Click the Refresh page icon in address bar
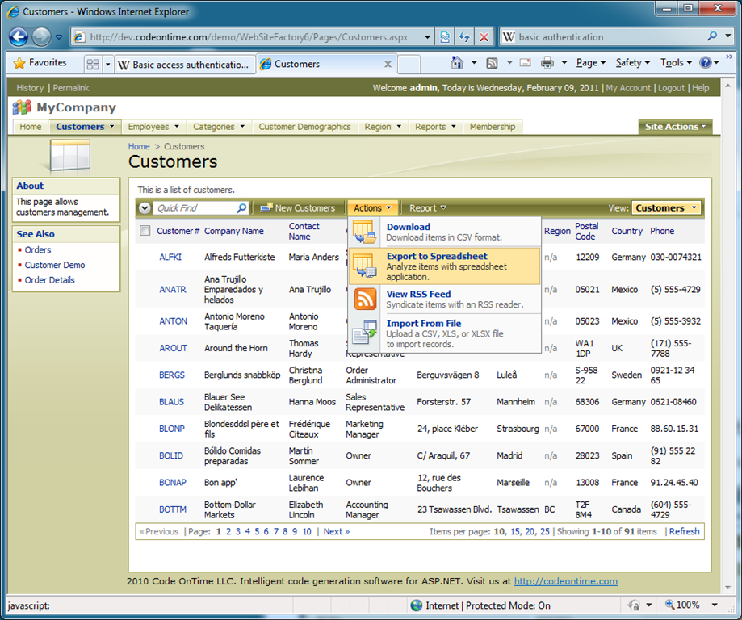Viewport: 742px width, 620px height. pos(464,37)
